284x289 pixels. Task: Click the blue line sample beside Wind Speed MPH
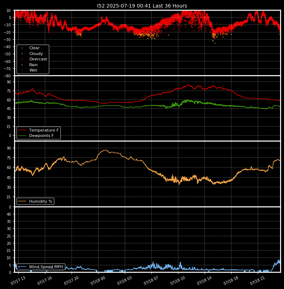tap(22, 267)
